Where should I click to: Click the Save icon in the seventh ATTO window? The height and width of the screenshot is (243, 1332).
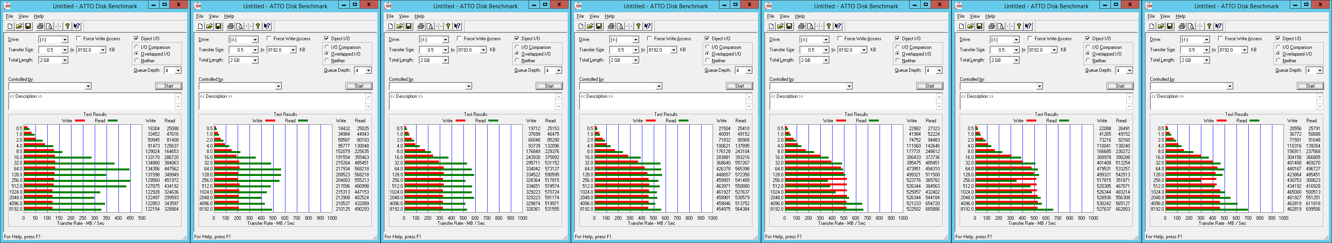click(1170, 26)
